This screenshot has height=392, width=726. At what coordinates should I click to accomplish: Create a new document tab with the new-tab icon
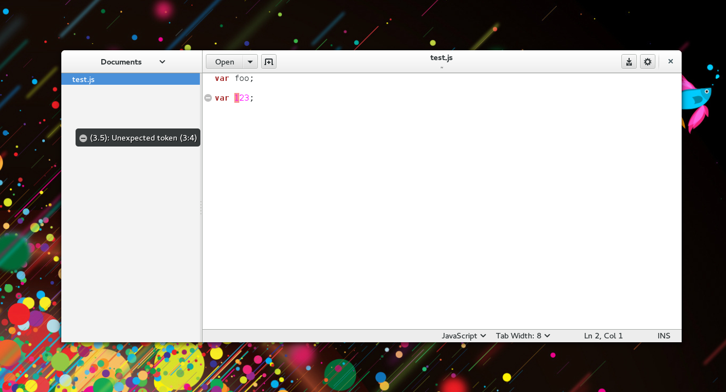coord(268,61)
